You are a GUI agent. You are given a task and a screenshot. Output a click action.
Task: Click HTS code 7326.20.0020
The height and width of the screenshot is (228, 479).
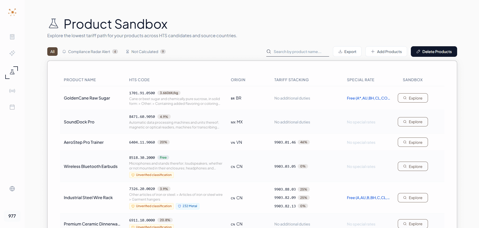coord(142,189)
